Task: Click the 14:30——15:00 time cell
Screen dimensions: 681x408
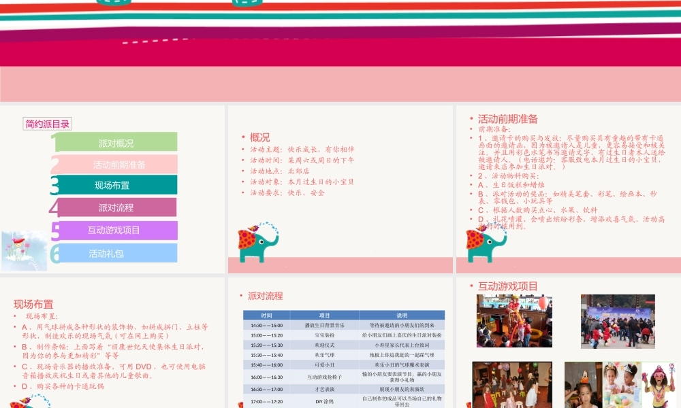Action: [267, 325]
